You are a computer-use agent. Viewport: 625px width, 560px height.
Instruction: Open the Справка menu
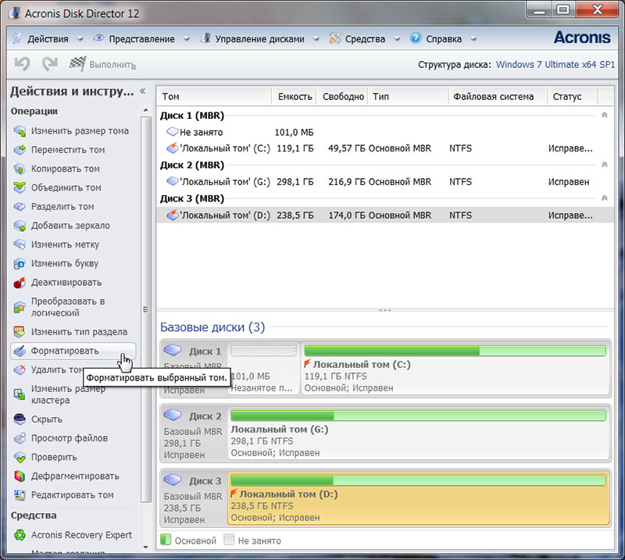[444, 39]
